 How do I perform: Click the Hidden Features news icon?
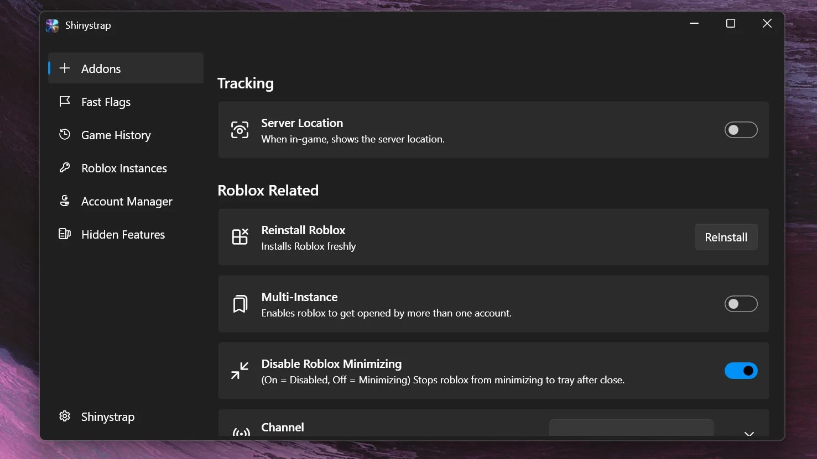point(65,234)
